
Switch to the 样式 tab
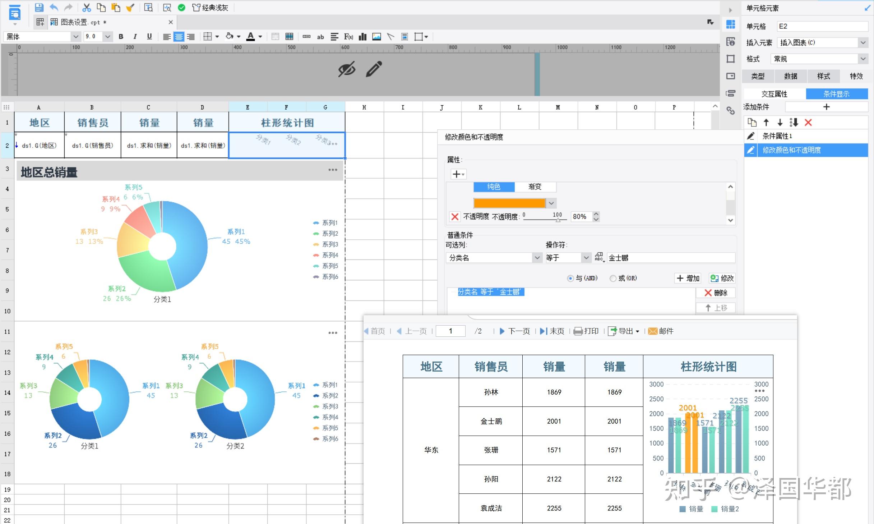coord(823,76)
